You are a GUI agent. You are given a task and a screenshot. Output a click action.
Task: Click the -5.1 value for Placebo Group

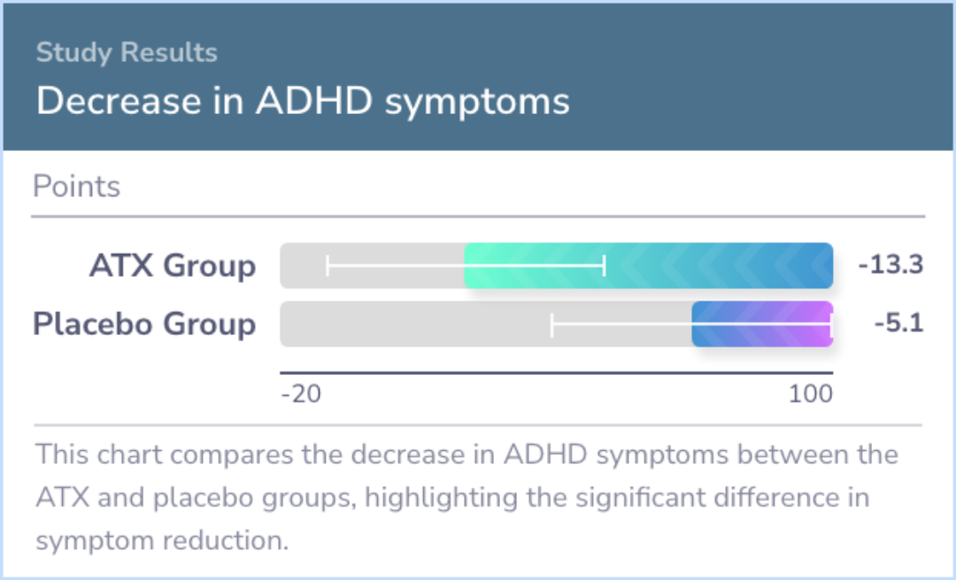pos(898,324)
